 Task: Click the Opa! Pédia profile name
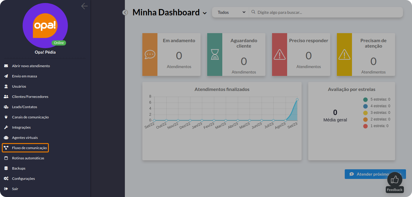click(x=45, y=52)
